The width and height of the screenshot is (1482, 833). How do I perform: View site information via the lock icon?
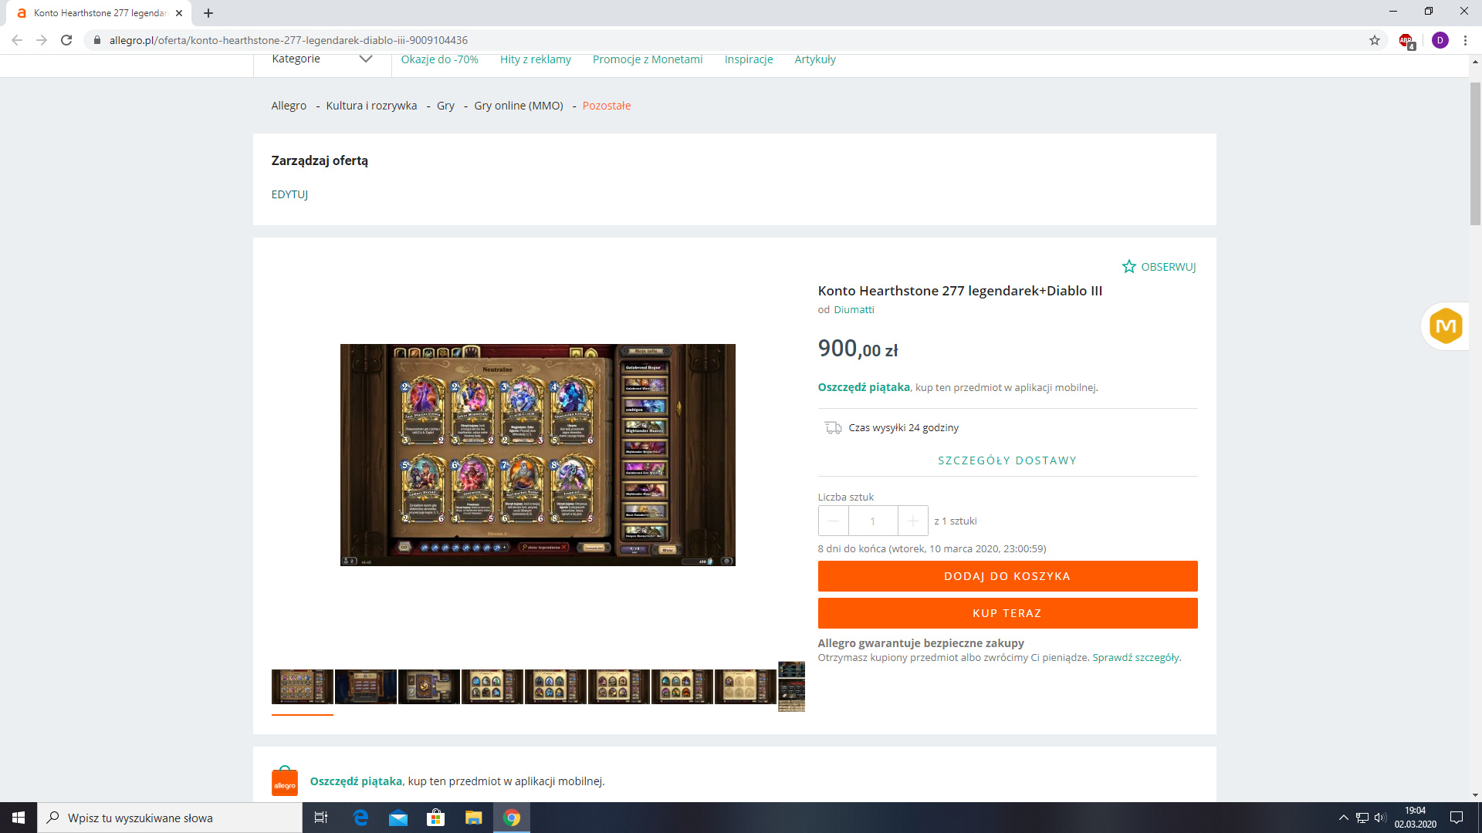96,40
